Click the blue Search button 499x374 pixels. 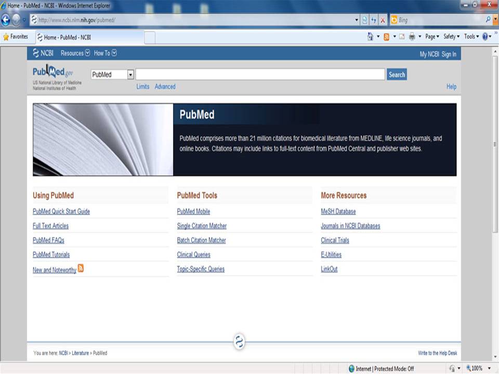(397, 74)
